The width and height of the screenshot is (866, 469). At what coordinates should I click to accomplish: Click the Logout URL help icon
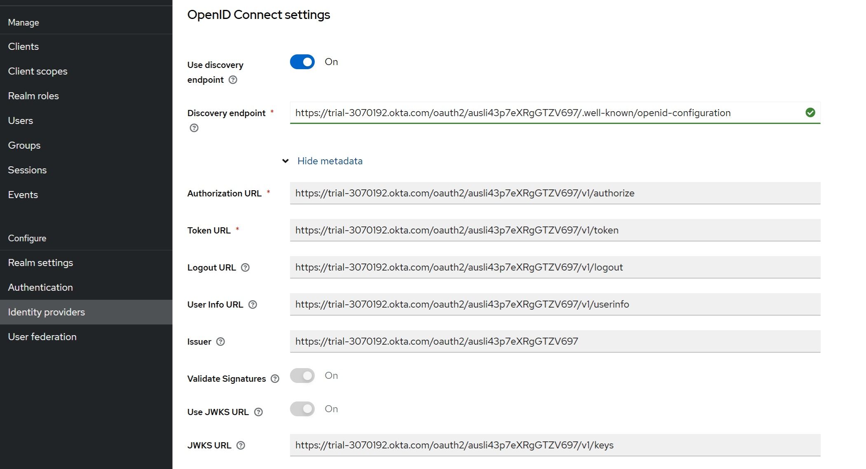(x=245, y=268)
